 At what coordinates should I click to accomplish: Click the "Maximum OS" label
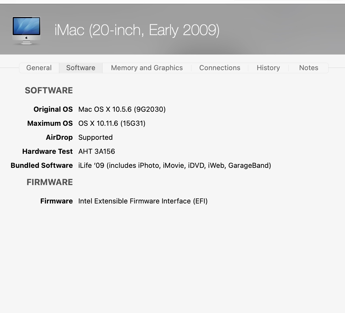click(50, 123)
